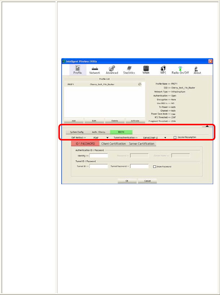The image size is (220, 295).
Task: Click the Edit profile button
Action: (94, 121)
